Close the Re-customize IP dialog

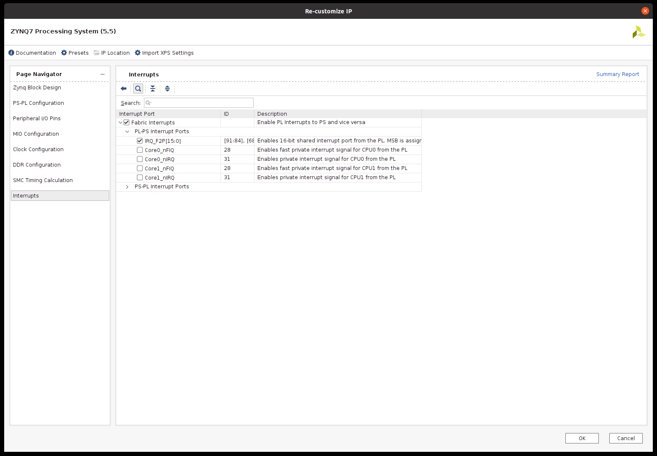(x=645, y=11)
